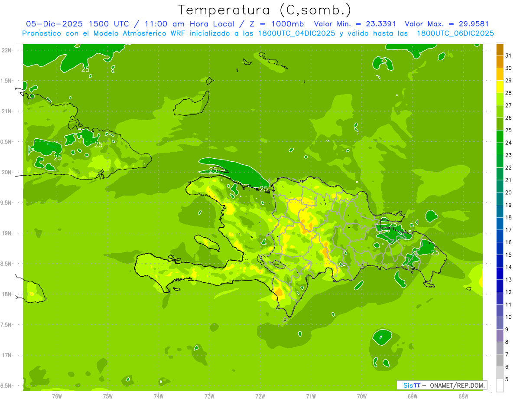Select the "Valor Max. = 29.9581" reading
Screen dimensions: 520x402
click(447, 24)
